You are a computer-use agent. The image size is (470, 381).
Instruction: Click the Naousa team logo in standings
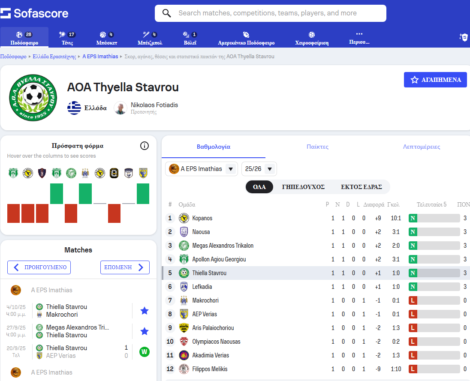tap(184, 232)
